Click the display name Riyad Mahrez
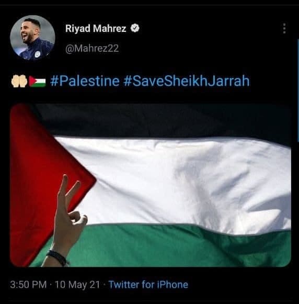The width and height of the screenshot is (299, 304). tap(96, 28)
